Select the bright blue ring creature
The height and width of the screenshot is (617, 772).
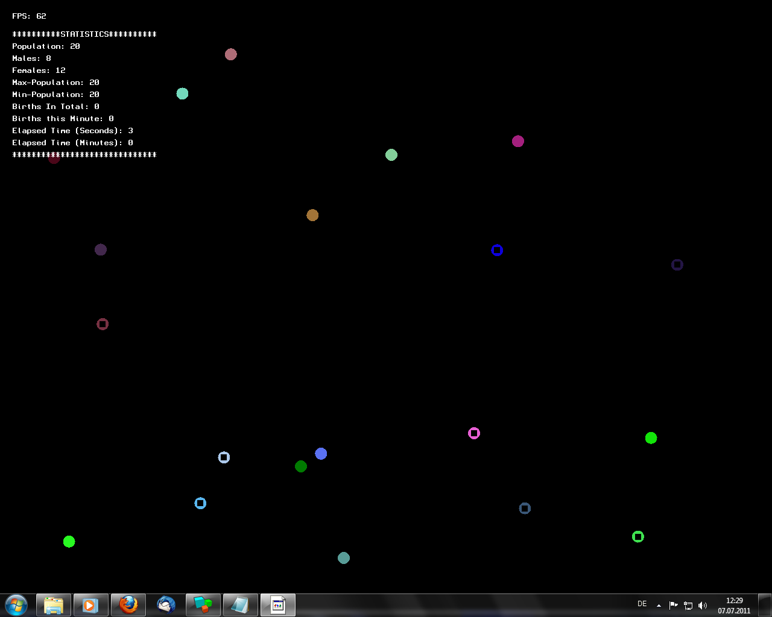coord(497,250)
